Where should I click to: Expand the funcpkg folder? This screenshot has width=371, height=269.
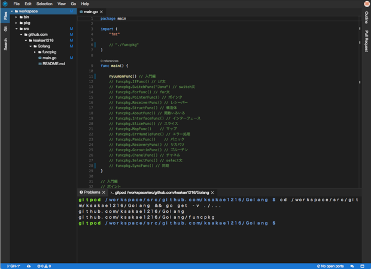click(x=35, y=52)
